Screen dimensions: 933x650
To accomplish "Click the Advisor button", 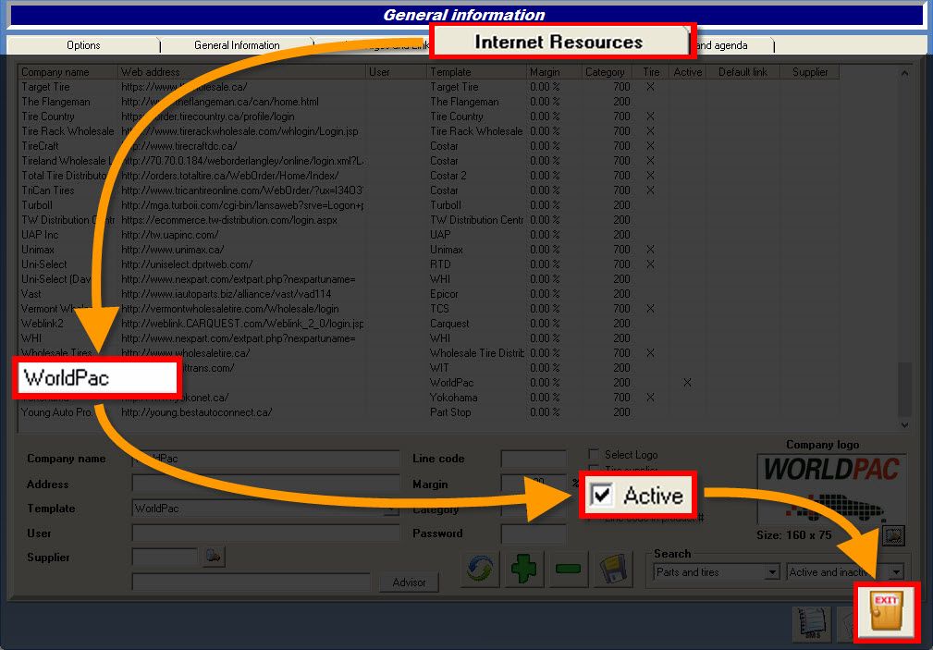I will coord(409,583).
